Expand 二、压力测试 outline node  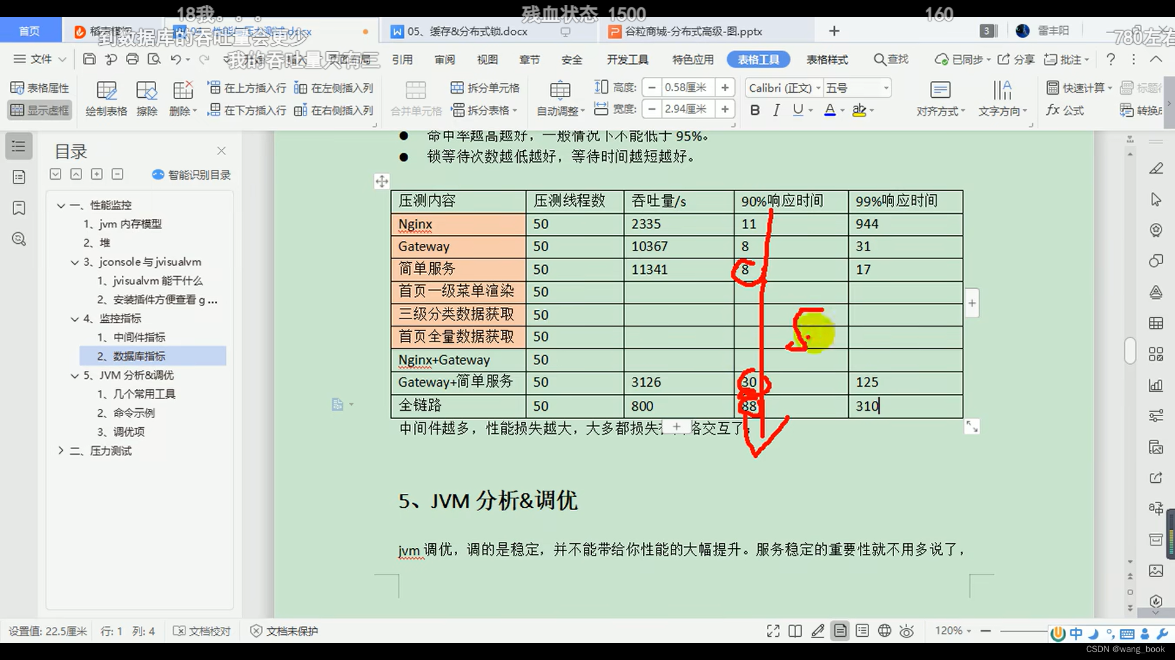click(x=61, y=451)
